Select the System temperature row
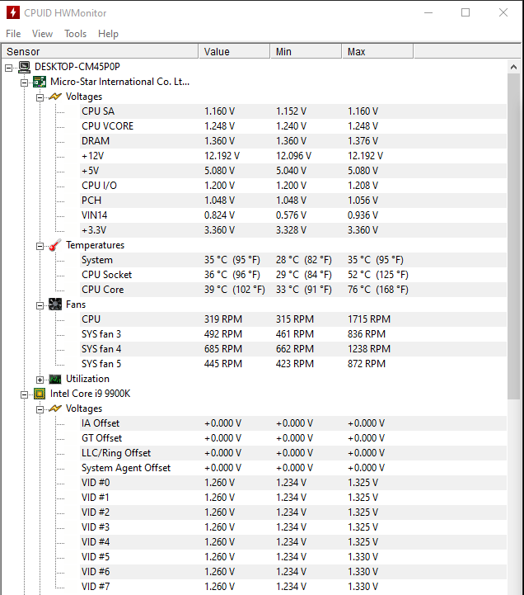The image size is (524, 595). point(292,260)
